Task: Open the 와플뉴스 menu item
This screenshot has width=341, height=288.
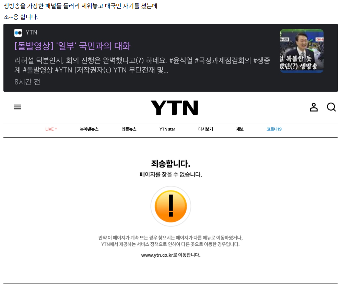Action: 129,129
